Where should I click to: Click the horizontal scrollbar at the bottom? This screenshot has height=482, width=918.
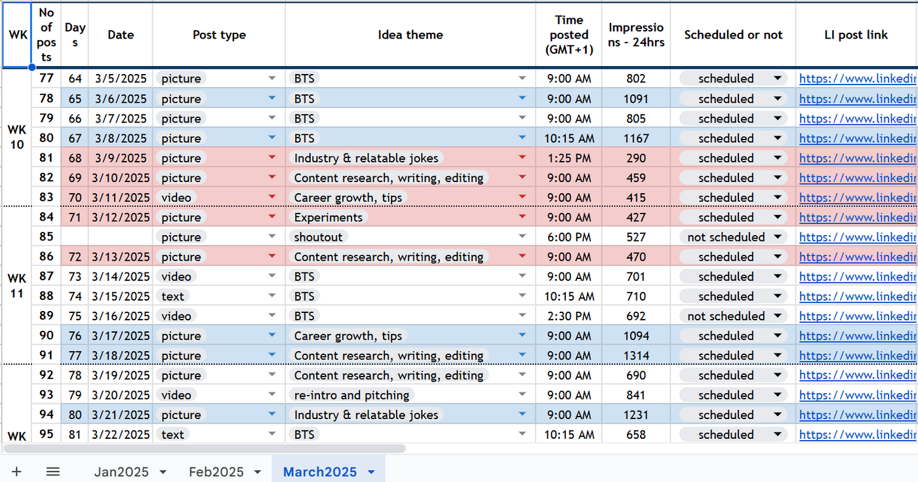[x=205, y=449]
